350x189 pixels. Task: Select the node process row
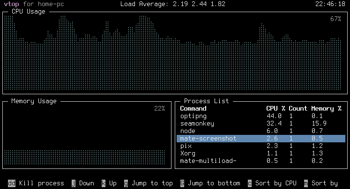261,131
